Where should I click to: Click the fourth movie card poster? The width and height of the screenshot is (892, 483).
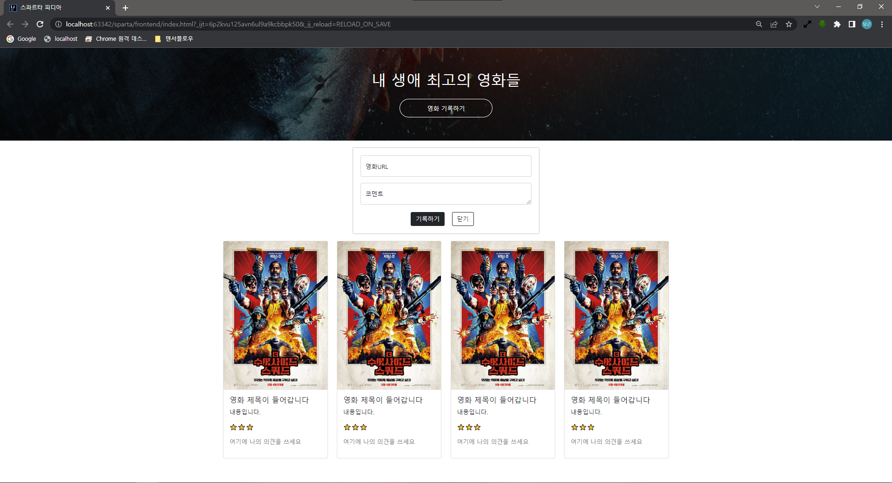tap(617, 315)
